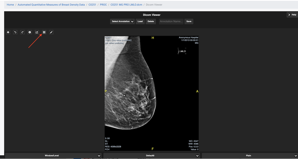
Task: Click the export share icon
Action: pos(37,32)
